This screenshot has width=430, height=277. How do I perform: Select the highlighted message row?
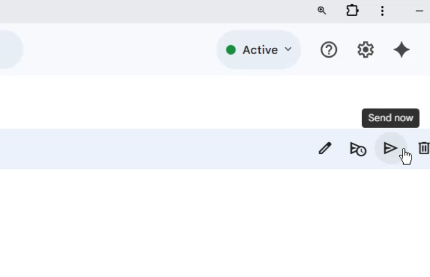pyautogui.click(x=158, y=149)
